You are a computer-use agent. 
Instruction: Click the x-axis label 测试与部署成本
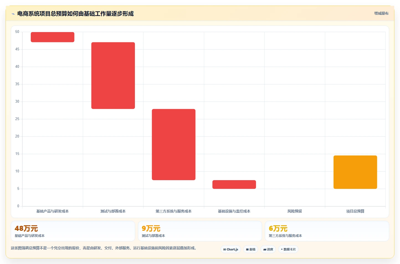[113, 211]
